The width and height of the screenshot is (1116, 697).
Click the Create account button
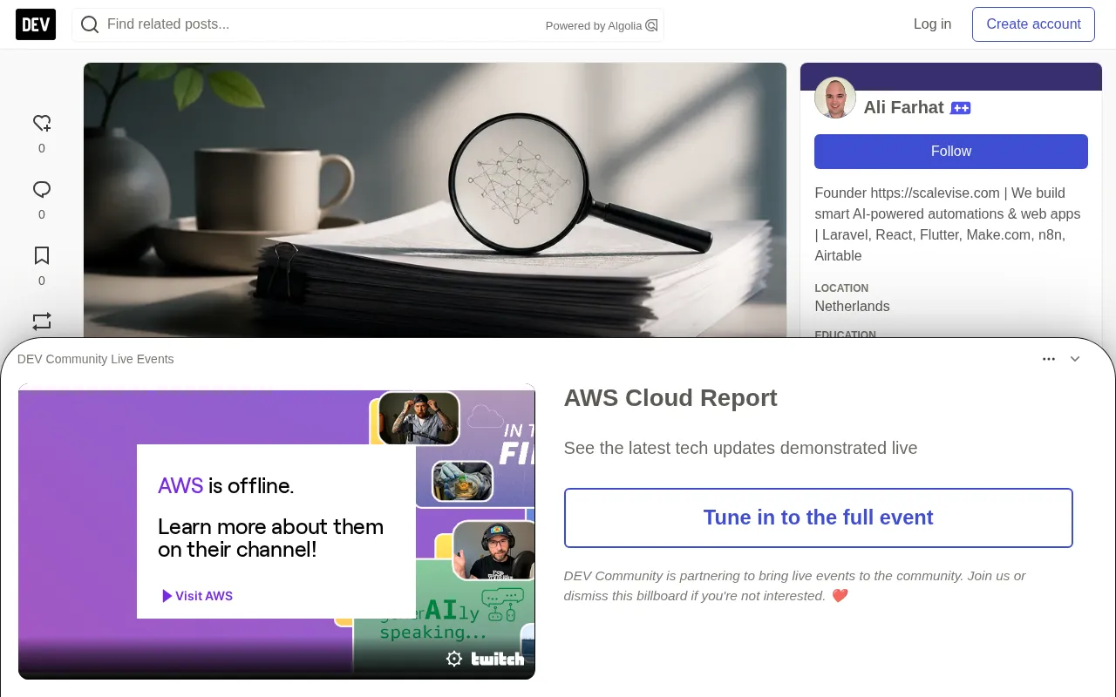pos(1033,24)
